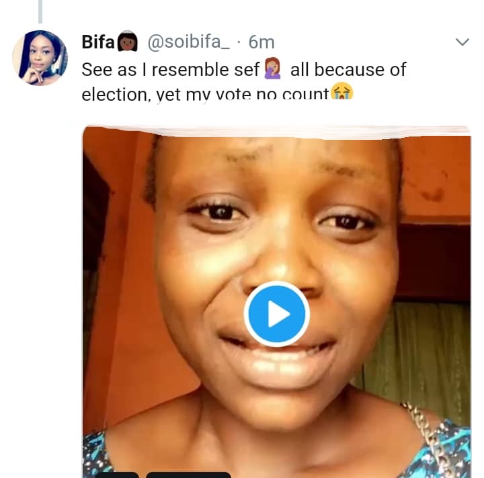
Task: Click the thread connector line above the avatar
Action: 40,11
